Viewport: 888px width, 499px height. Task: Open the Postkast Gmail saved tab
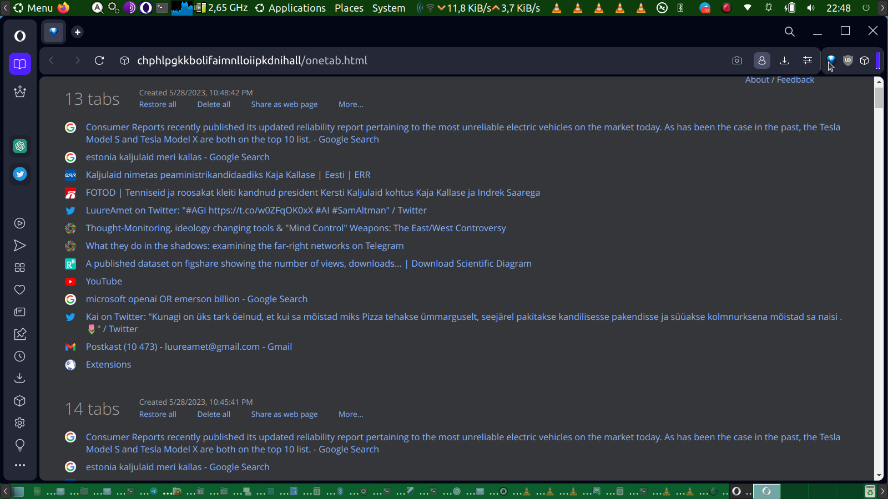coord(189,347)
